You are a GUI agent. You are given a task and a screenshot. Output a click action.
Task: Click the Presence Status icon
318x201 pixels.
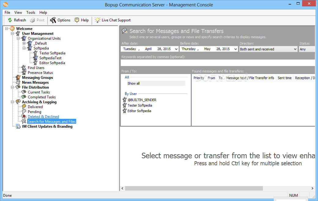pos(24,72)
